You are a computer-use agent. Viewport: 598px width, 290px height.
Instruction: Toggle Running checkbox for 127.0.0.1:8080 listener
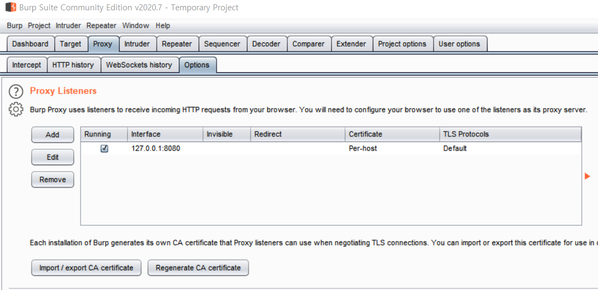coord(104,148)
